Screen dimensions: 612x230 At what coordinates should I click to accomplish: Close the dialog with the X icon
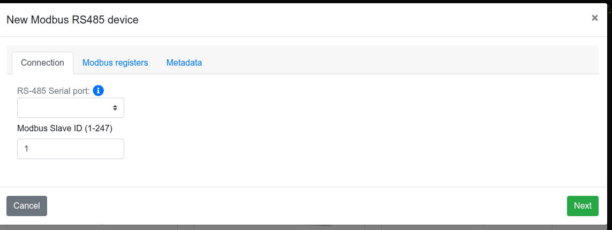594,18
